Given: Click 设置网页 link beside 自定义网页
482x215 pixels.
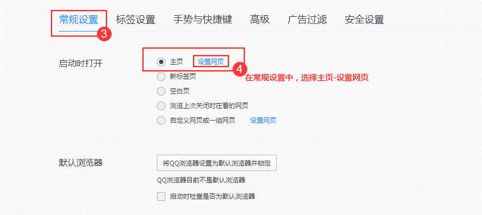Looking at the screenshot, I should (263, 121).
